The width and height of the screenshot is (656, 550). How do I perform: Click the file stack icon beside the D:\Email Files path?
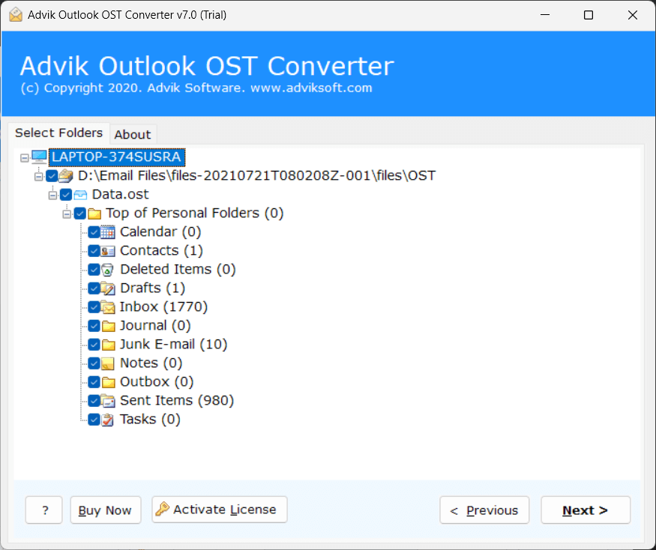click(x=66, y=175)
